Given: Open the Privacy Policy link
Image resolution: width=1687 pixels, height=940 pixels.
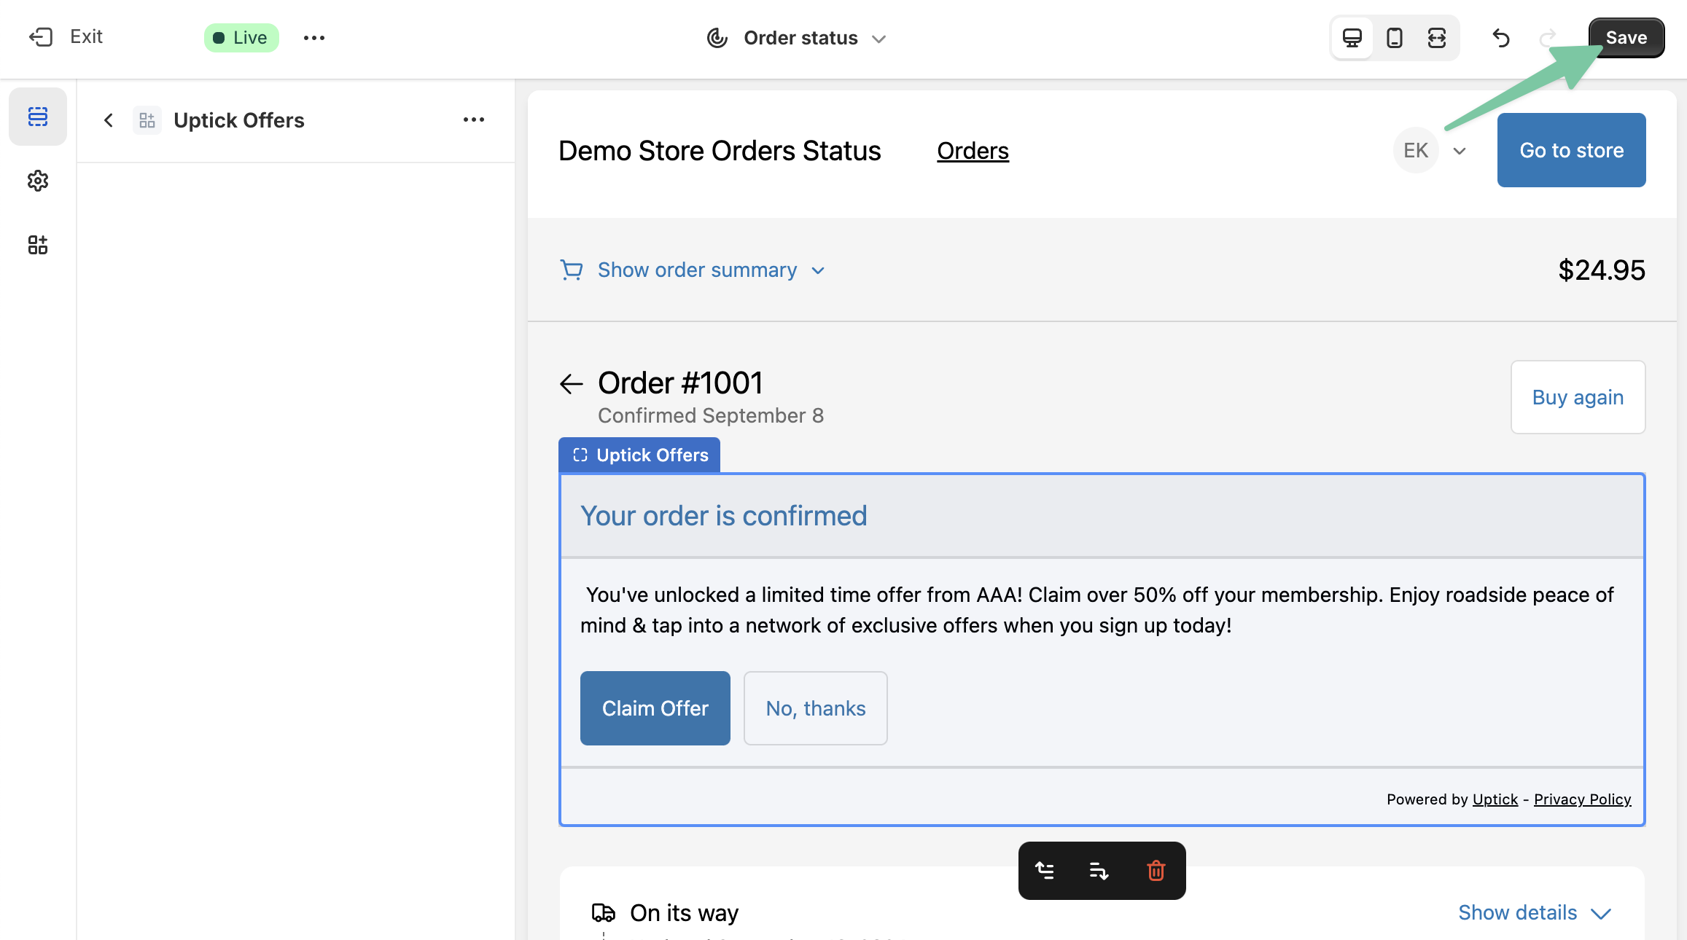Looking at the screenshot, I should (1582, 799).
